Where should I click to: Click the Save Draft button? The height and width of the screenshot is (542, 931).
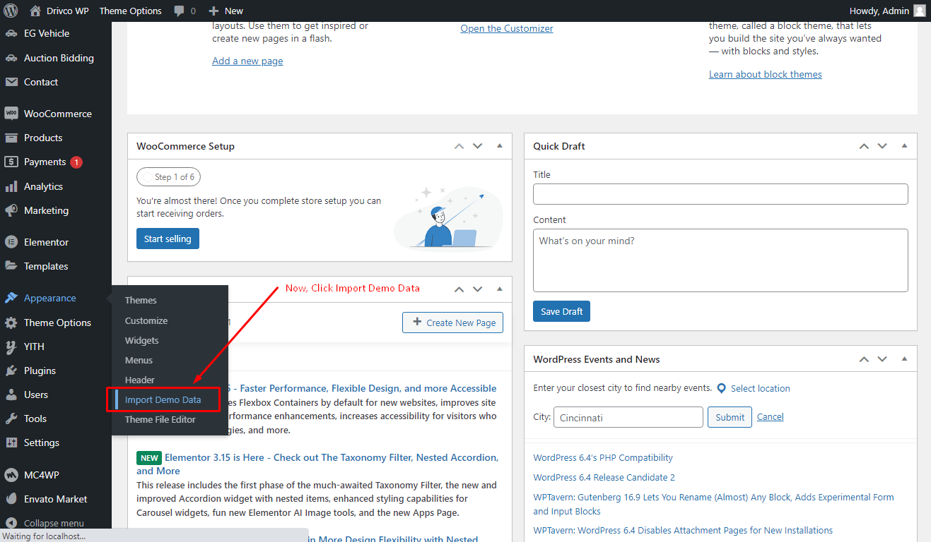(x=561, y=311)
